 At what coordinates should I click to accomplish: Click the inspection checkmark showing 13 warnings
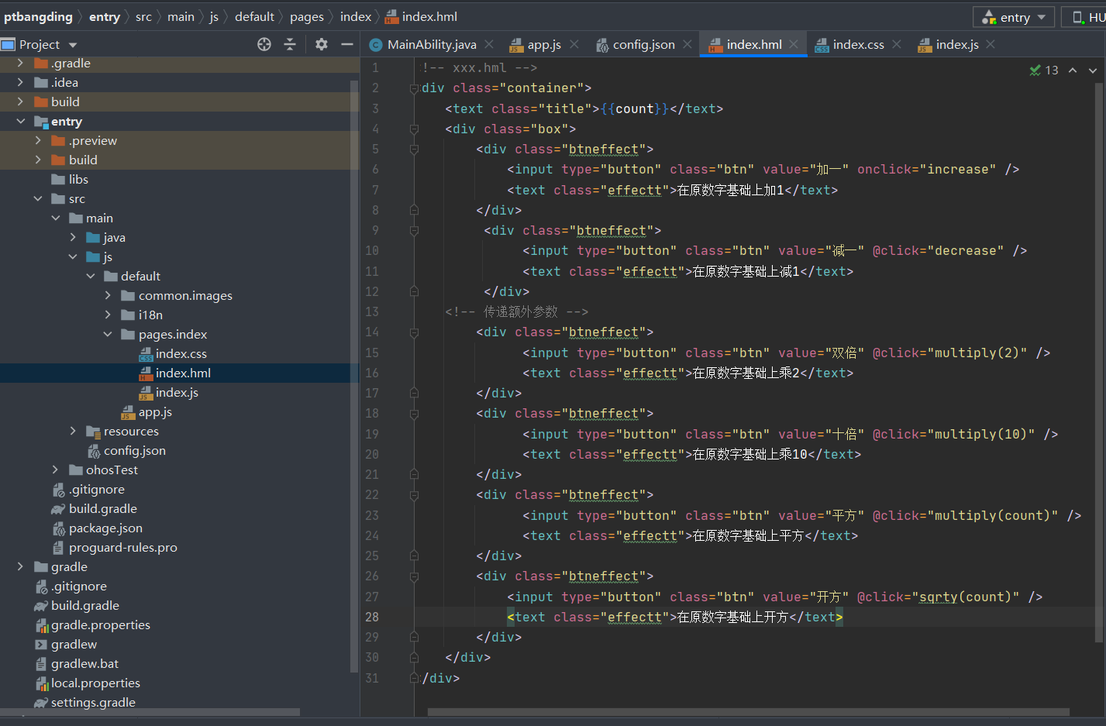[1044, 70]
